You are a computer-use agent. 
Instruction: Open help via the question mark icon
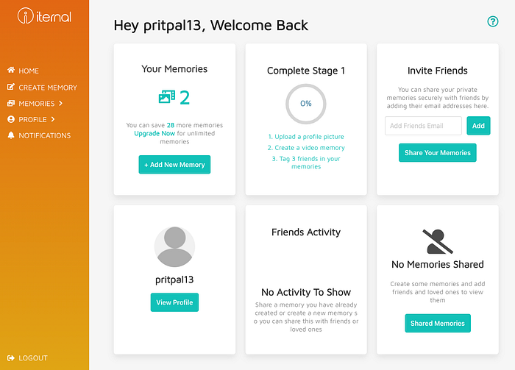pyautogui.click(x=493, y=21)
